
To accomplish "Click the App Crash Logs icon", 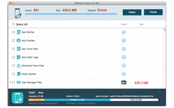I will pos(19,57).
